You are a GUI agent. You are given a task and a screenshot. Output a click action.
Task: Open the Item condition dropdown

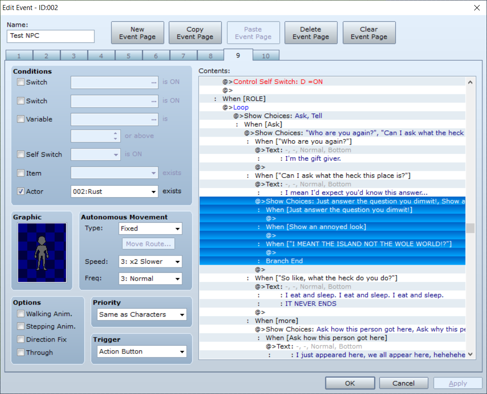tap(114, 173)
